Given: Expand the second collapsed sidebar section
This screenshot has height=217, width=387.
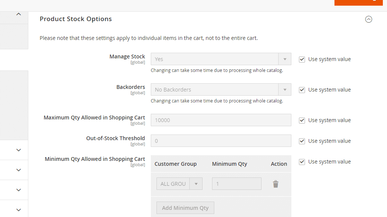Looking at the screenshot, I should 19,170.
